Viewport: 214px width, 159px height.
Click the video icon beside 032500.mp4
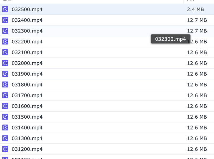point(5,9)
